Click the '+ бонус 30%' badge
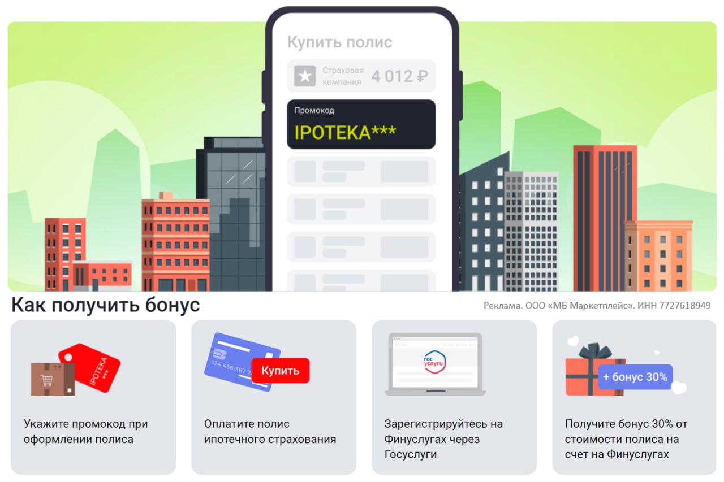The width and height of the screenshot is (724, 482). tap(635, 377)
